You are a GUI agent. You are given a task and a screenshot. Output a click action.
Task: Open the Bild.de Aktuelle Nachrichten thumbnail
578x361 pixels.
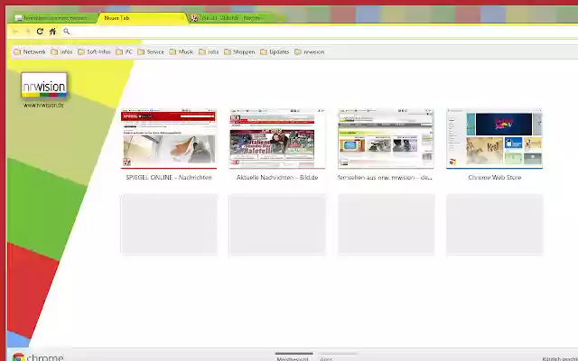click(x=277, y=140)
